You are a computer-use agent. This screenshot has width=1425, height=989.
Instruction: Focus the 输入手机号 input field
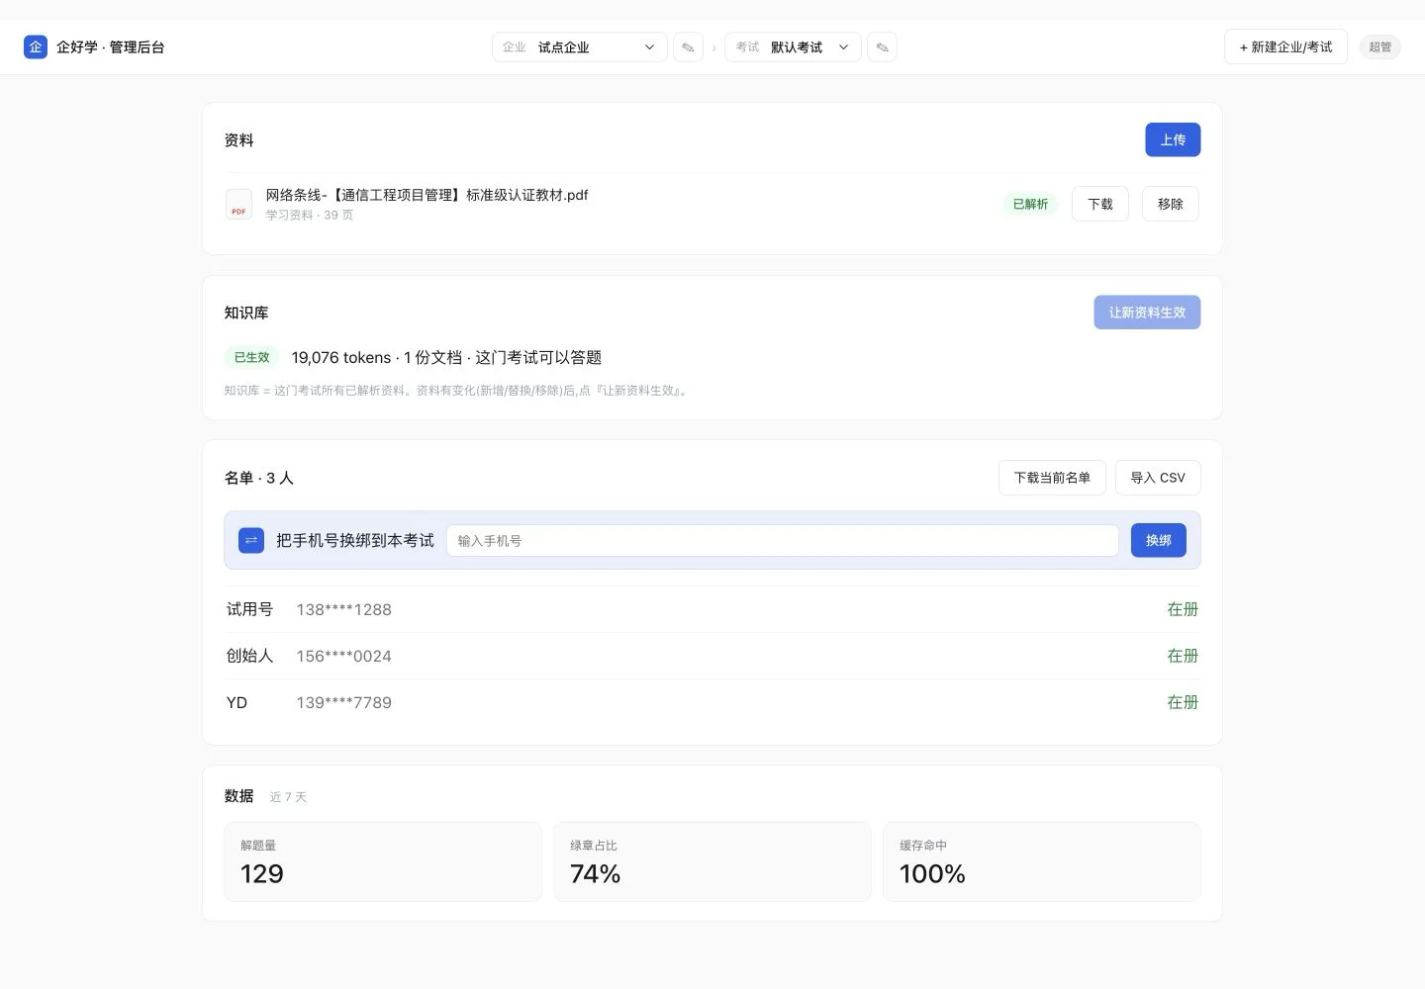[x=782, y=540]
